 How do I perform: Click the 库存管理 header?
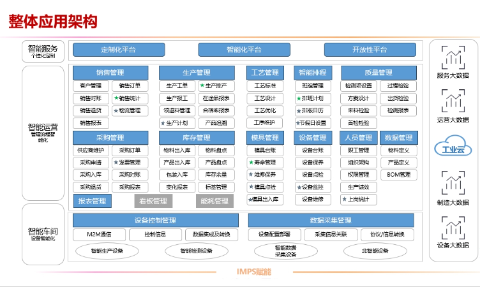click(x=197, y=138)
